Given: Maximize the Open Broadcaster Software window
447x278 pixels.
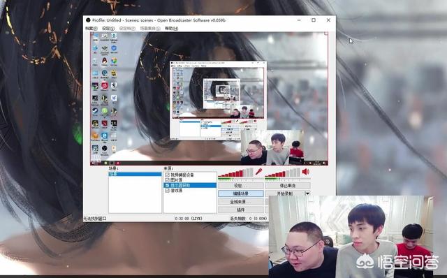Looking at the screenshot, I should click(314, 20).
